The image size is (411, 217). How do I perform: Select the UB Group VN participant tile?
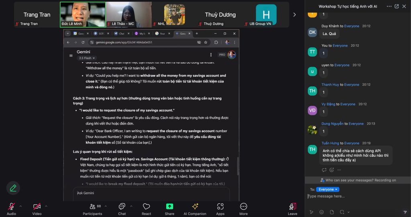pyautogui.click(x=266, y=14)
